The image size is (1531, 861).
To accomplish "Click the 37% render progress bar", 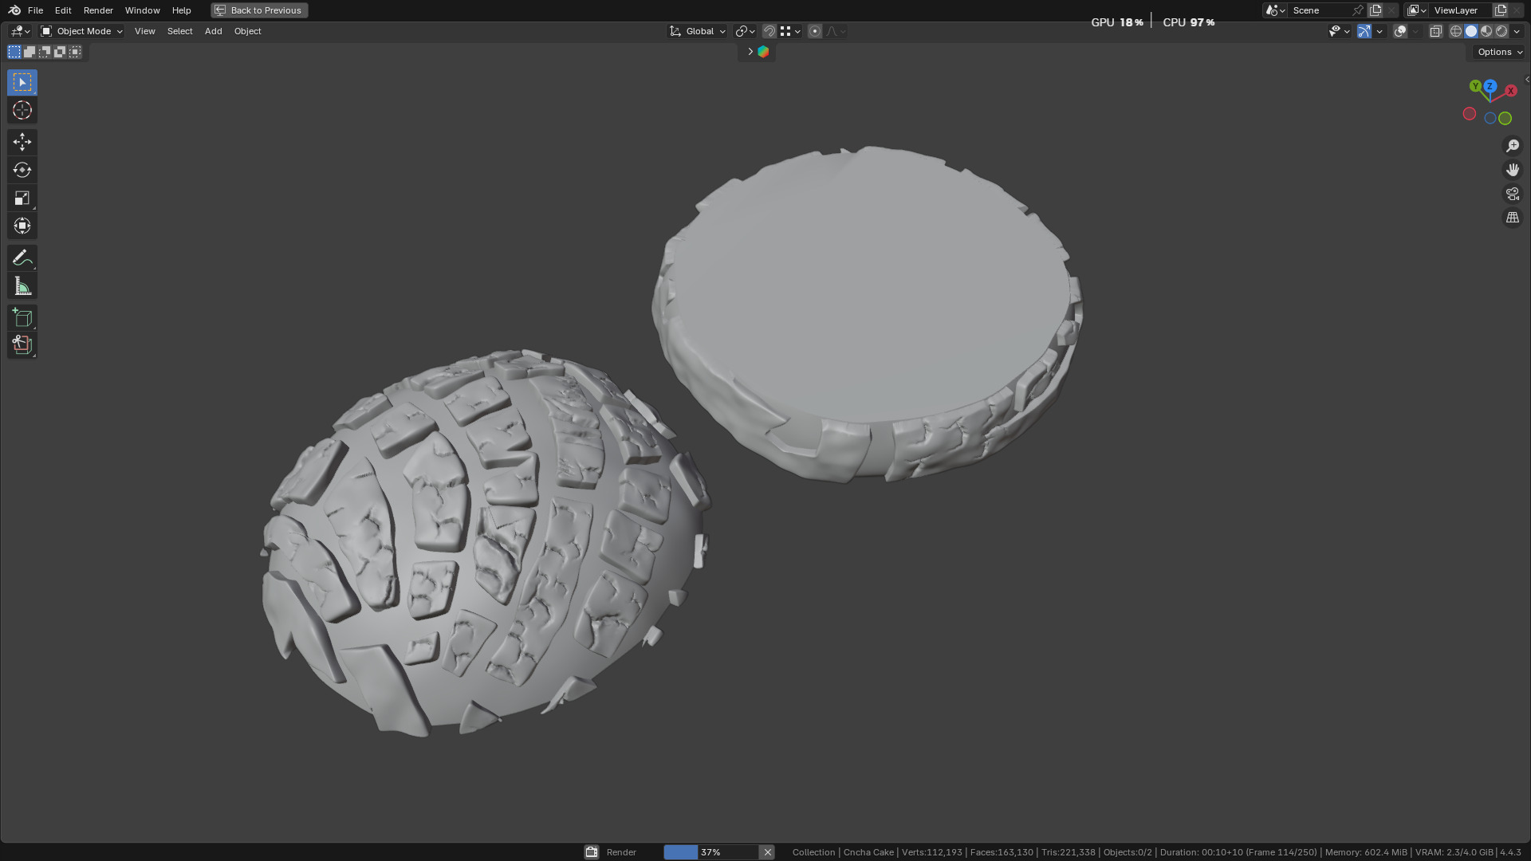I will [x=711, y=852].
